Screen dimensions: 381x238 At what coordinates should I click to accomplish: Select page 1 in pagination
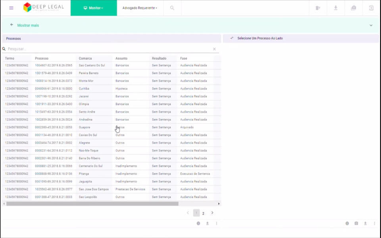(x=196, y=213)
